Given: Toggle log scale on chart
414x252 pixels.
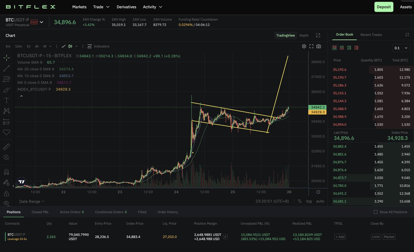Looking at the screenshot, I should (x=309, y=201).
